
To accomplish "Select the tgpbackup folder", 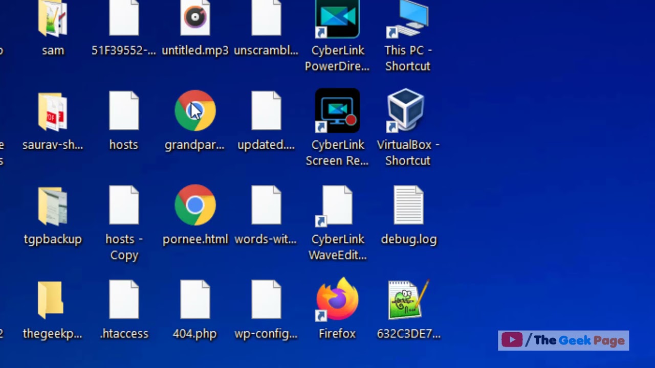I will (53, 206).
